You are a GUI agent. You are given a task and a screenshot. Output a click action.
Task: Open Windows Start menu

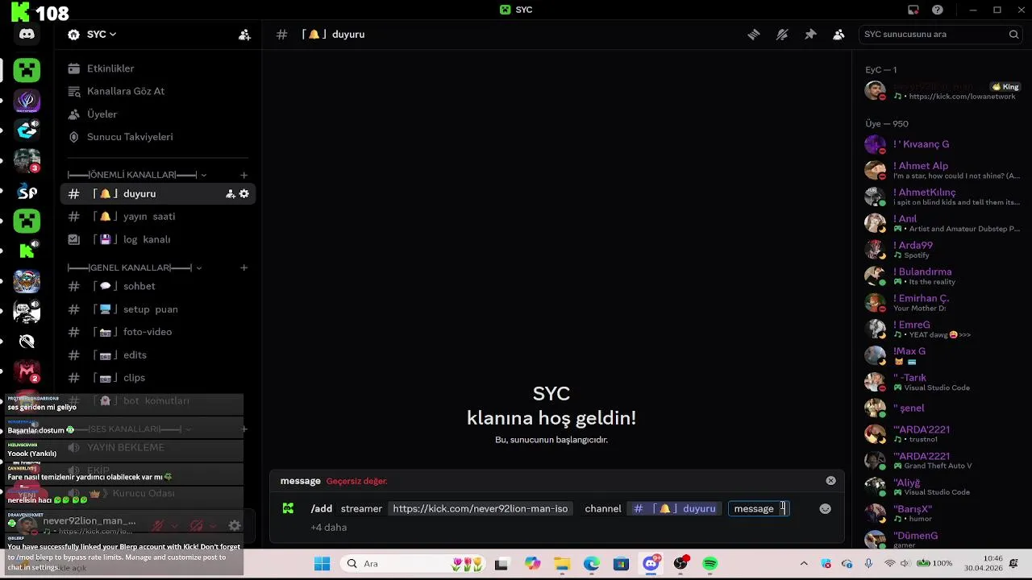(322, 564)
